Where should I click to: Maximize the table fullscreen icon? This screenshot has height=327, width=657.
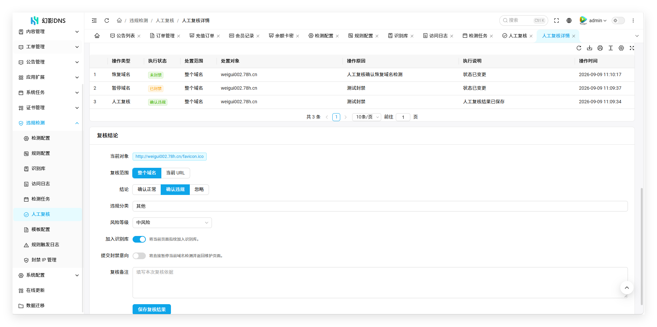click(632, 48)
